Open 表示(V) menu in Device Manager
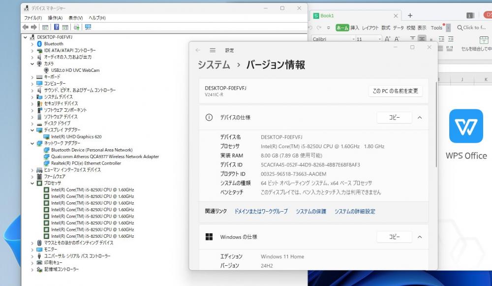 click(76, 18)
